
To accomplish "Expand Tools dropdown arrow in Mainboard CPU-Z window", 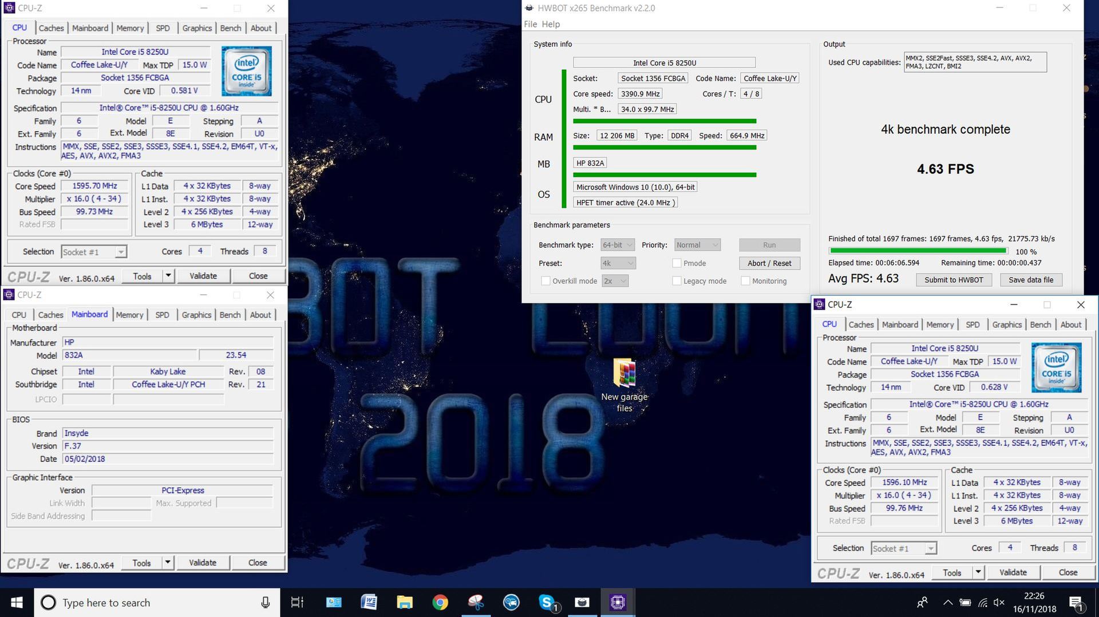I will click(168, 563).
